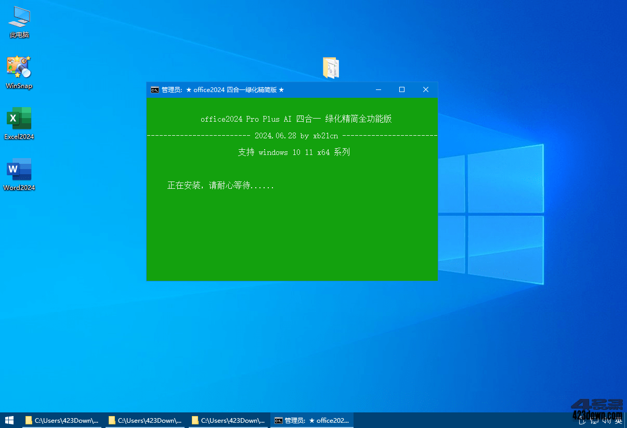627x428 pixels.
Task: Open the network status icon in system tray
Action: 594,420
